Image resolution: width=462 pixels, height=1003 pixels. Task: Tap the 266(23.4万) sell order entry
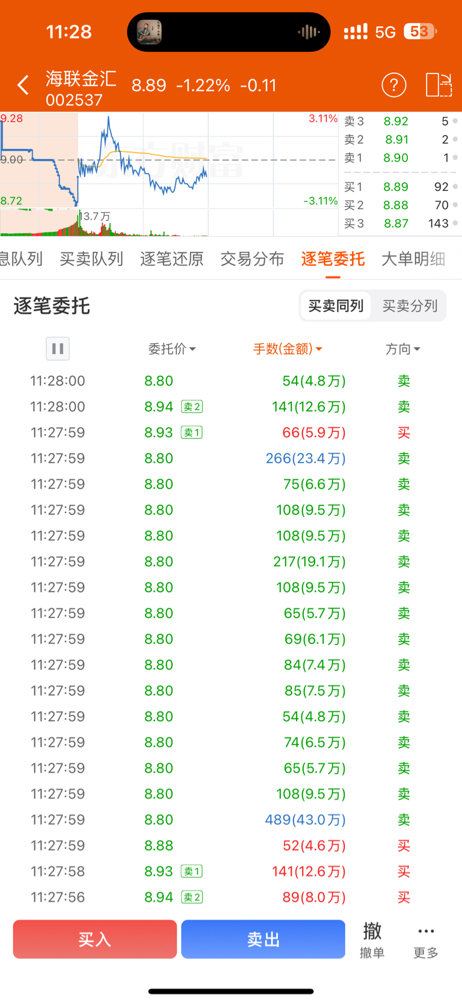[231, 458]
